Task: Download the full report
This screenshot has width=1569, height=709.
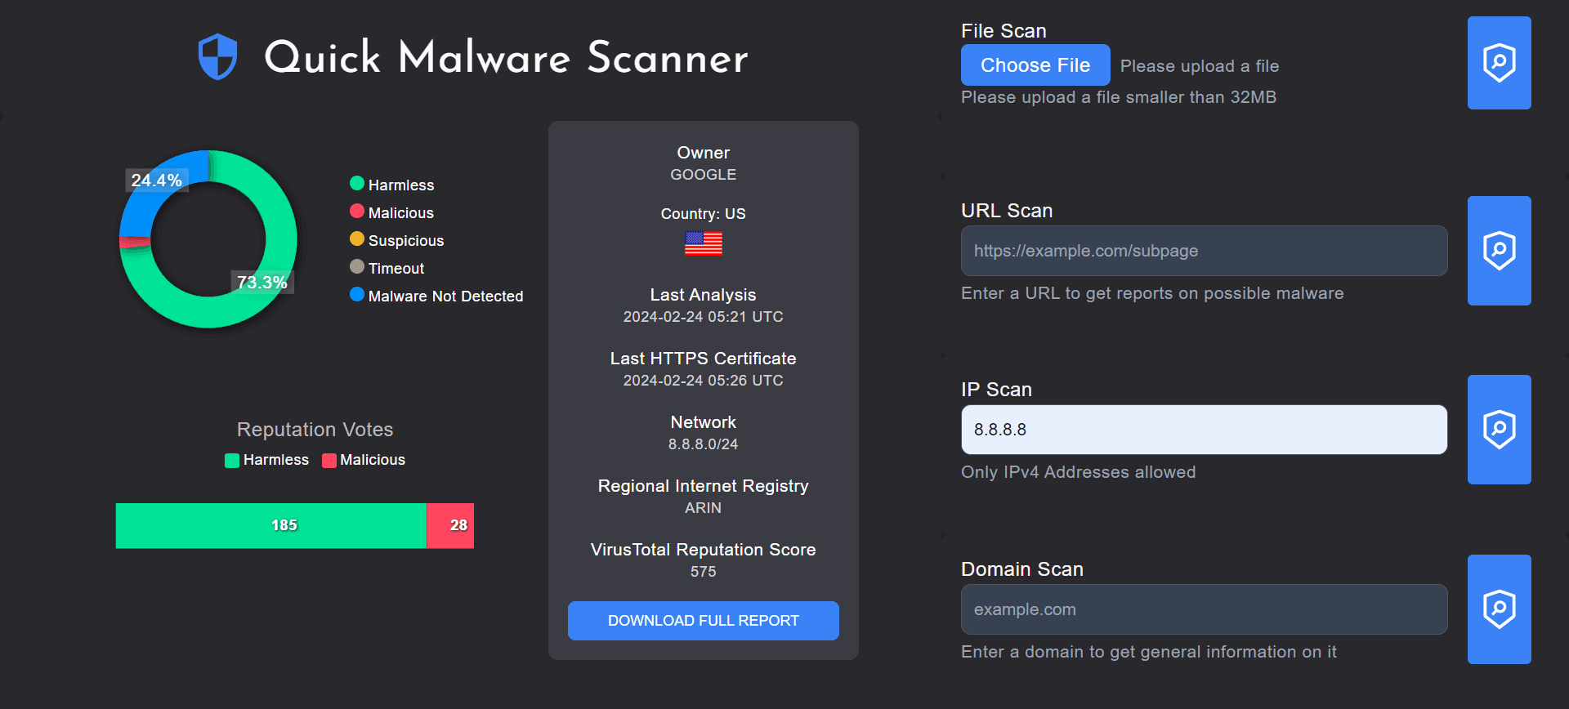Action: (x=703, y=621)
